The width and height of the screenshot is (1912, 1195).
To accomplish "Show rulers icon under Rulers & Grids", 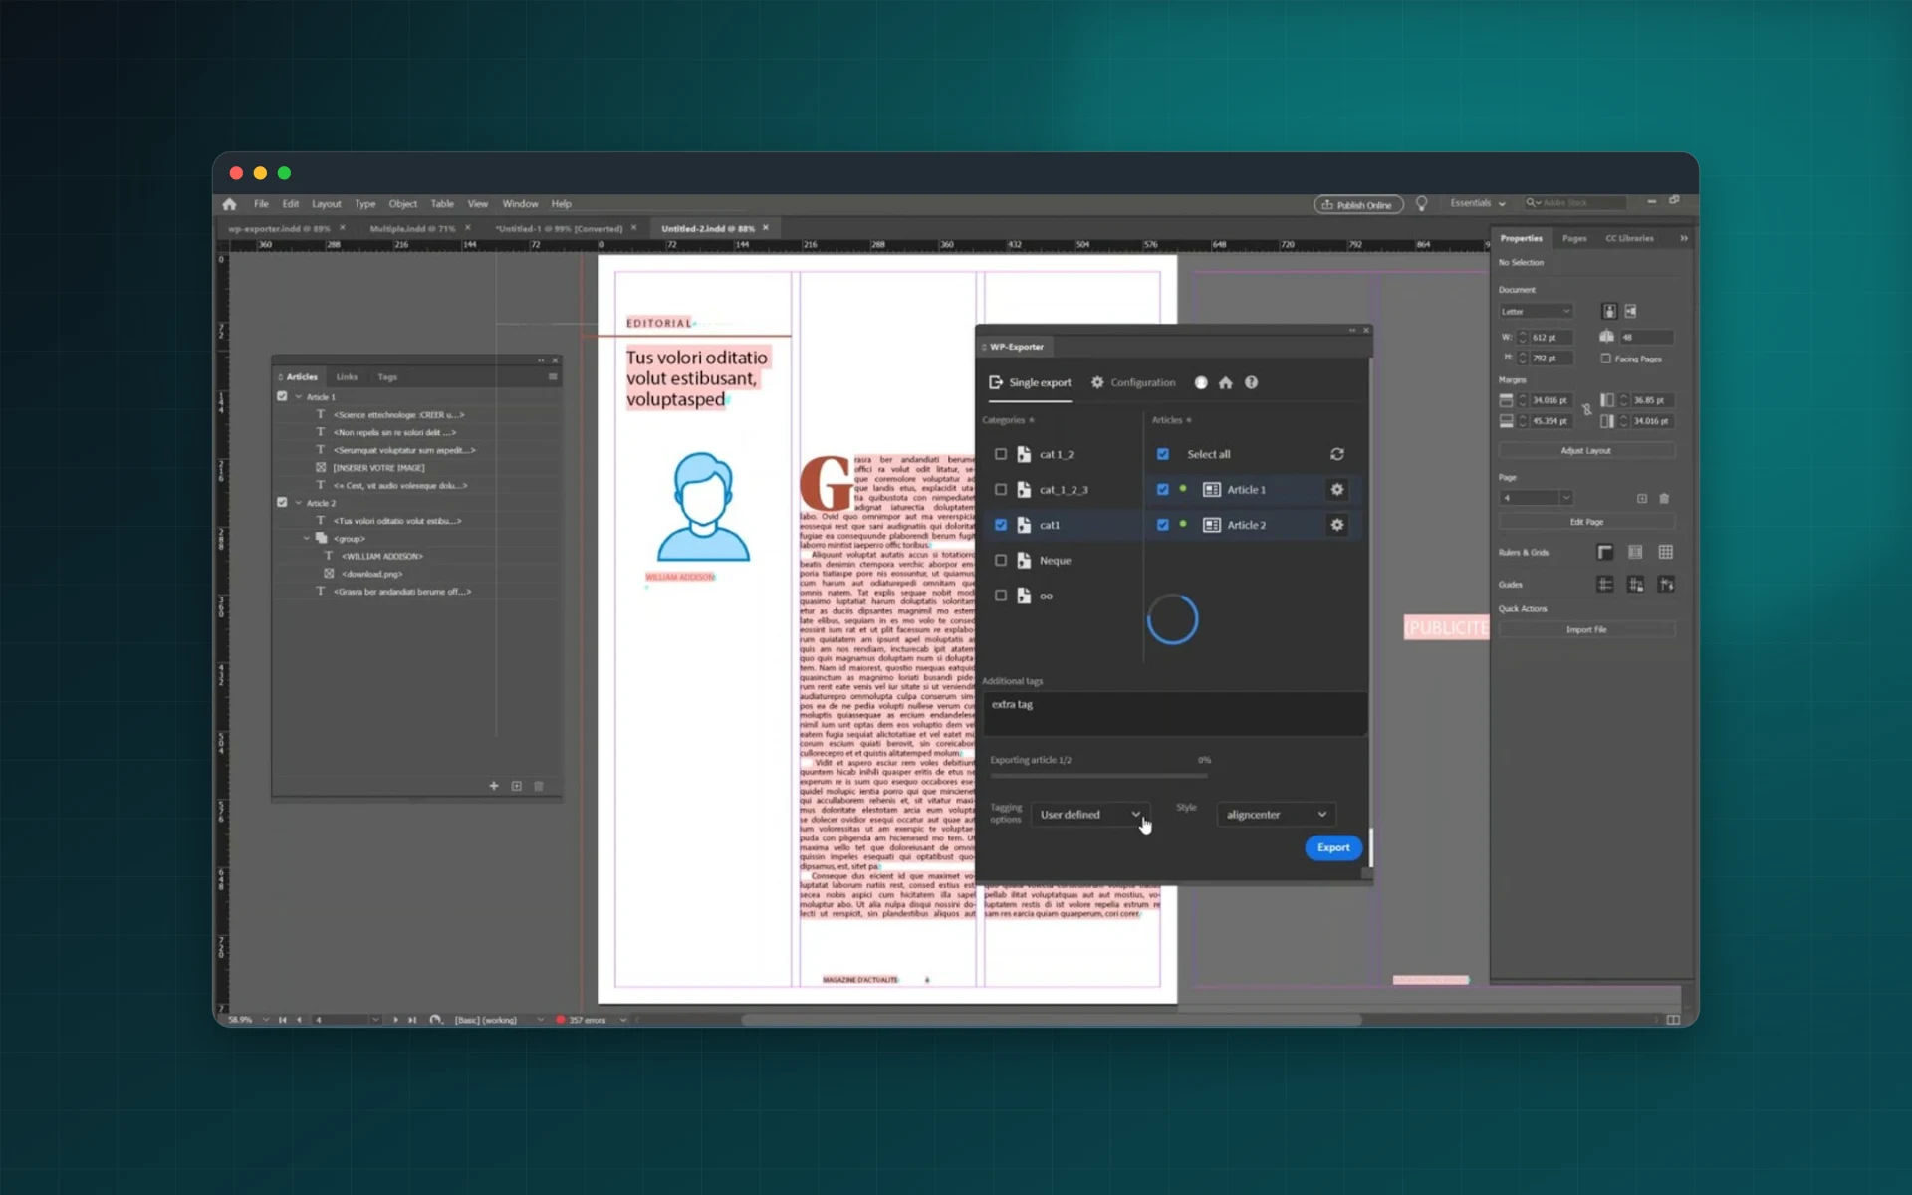I will pos(1604,552).
